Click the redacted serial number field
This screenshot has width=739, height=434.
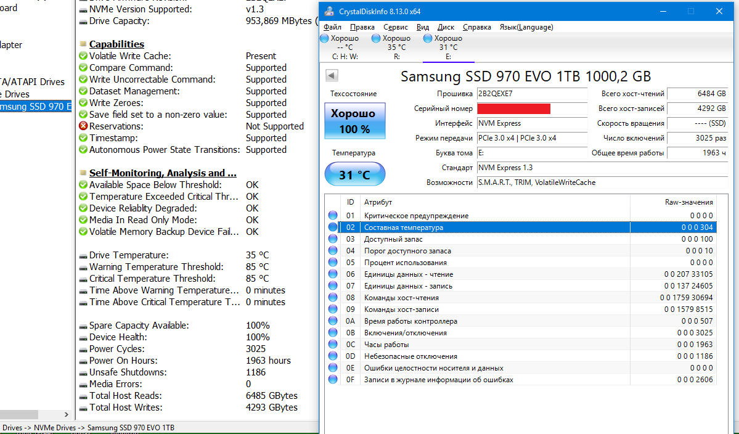click(x=532, y=108)
